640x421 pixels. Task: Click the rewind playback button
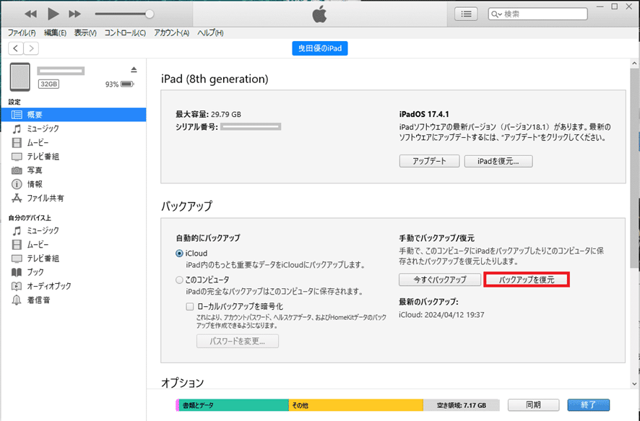tap(30, 14)
